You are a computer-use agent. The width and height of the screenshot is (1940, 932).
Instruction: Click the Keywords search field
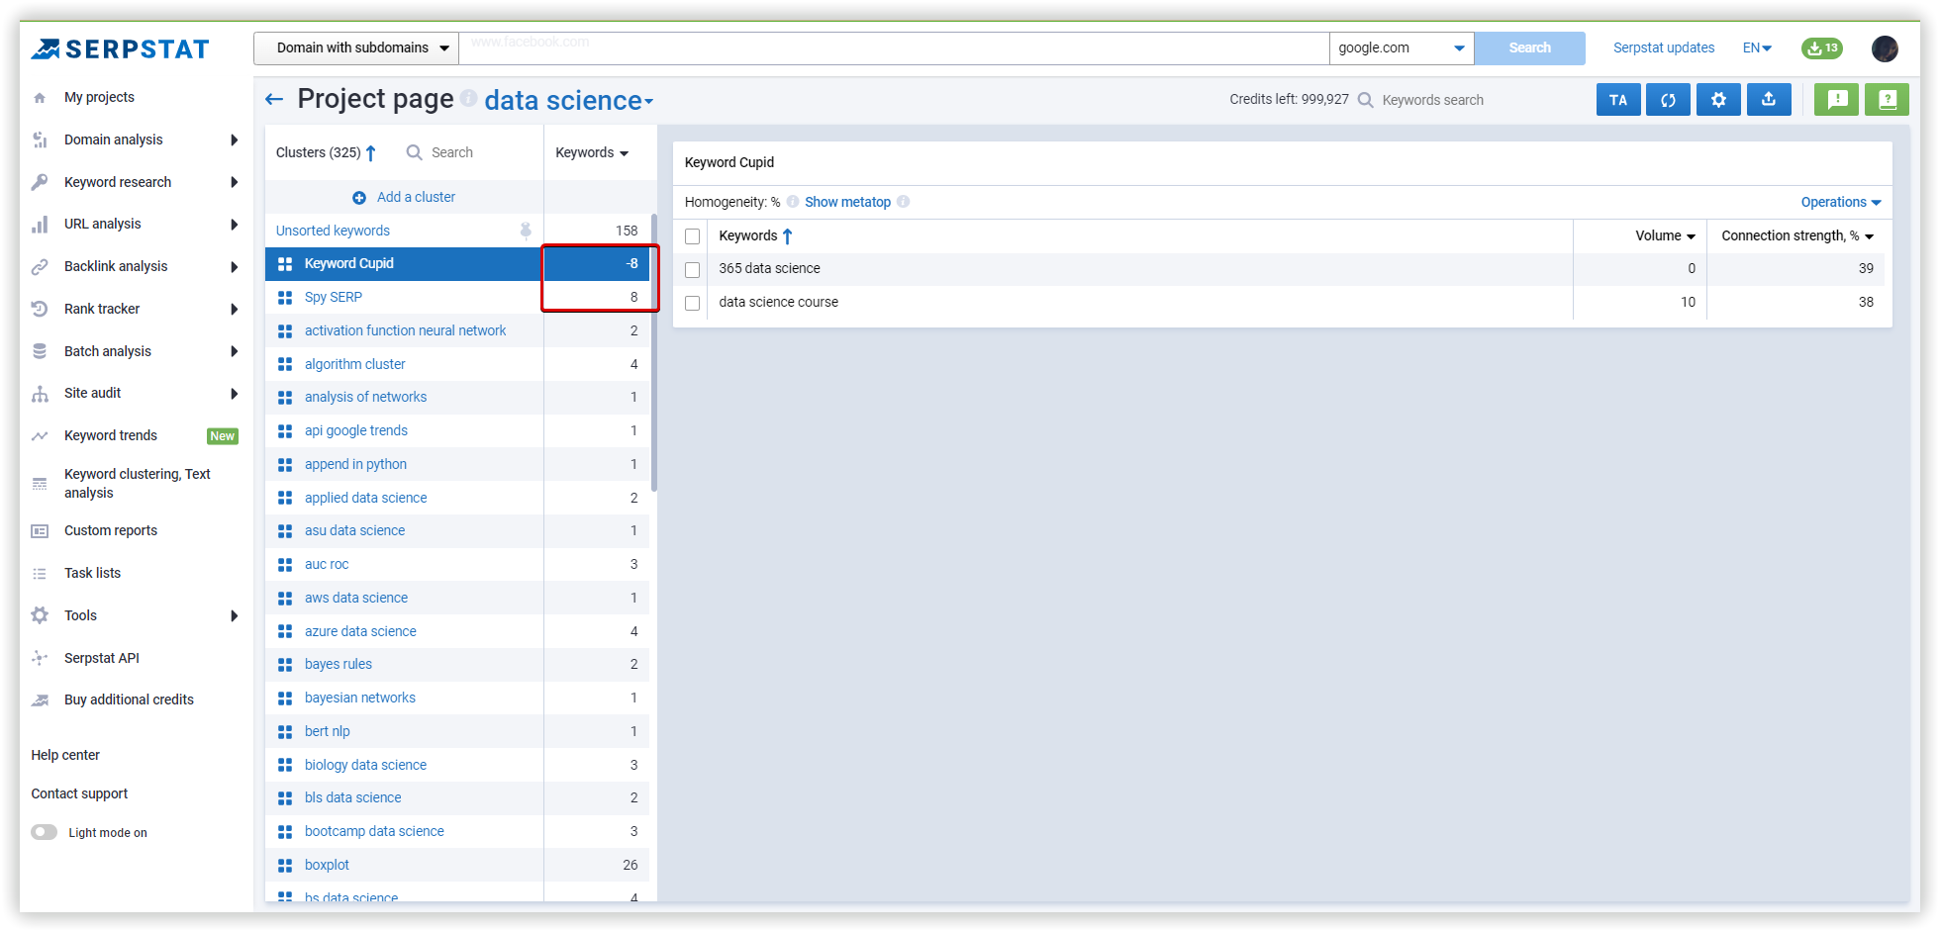1432,100
